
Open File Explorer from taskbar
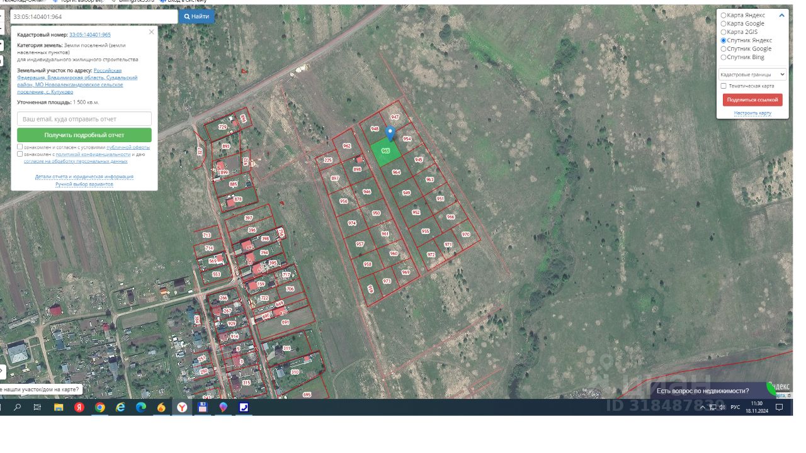click(x=59, y=407)
